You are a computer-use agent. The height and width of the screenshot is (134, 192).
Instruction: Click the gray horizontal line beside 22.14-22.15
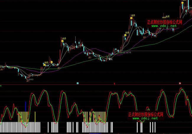click(x=162, y=52)
